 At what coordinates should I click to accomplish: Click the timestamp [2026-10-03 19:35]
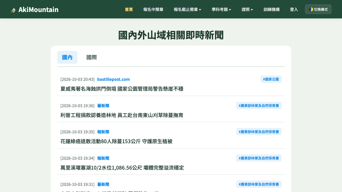tap(77, 132)
